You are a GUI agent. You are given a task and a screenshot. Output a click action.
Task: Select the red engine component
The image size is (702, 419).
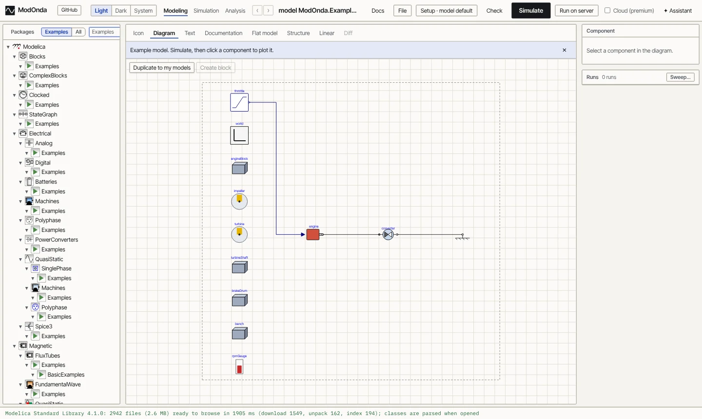click(x=313, y=234)
